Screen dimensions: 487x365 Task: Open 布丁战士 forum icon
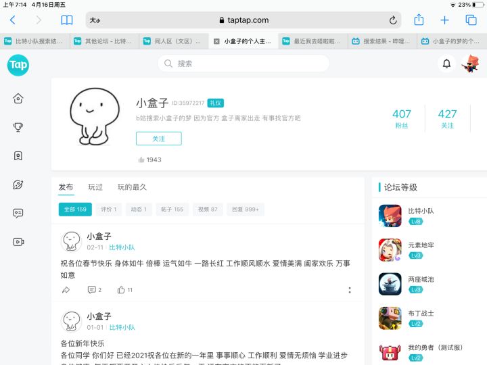pyautogui.click(x=390, y=318)
